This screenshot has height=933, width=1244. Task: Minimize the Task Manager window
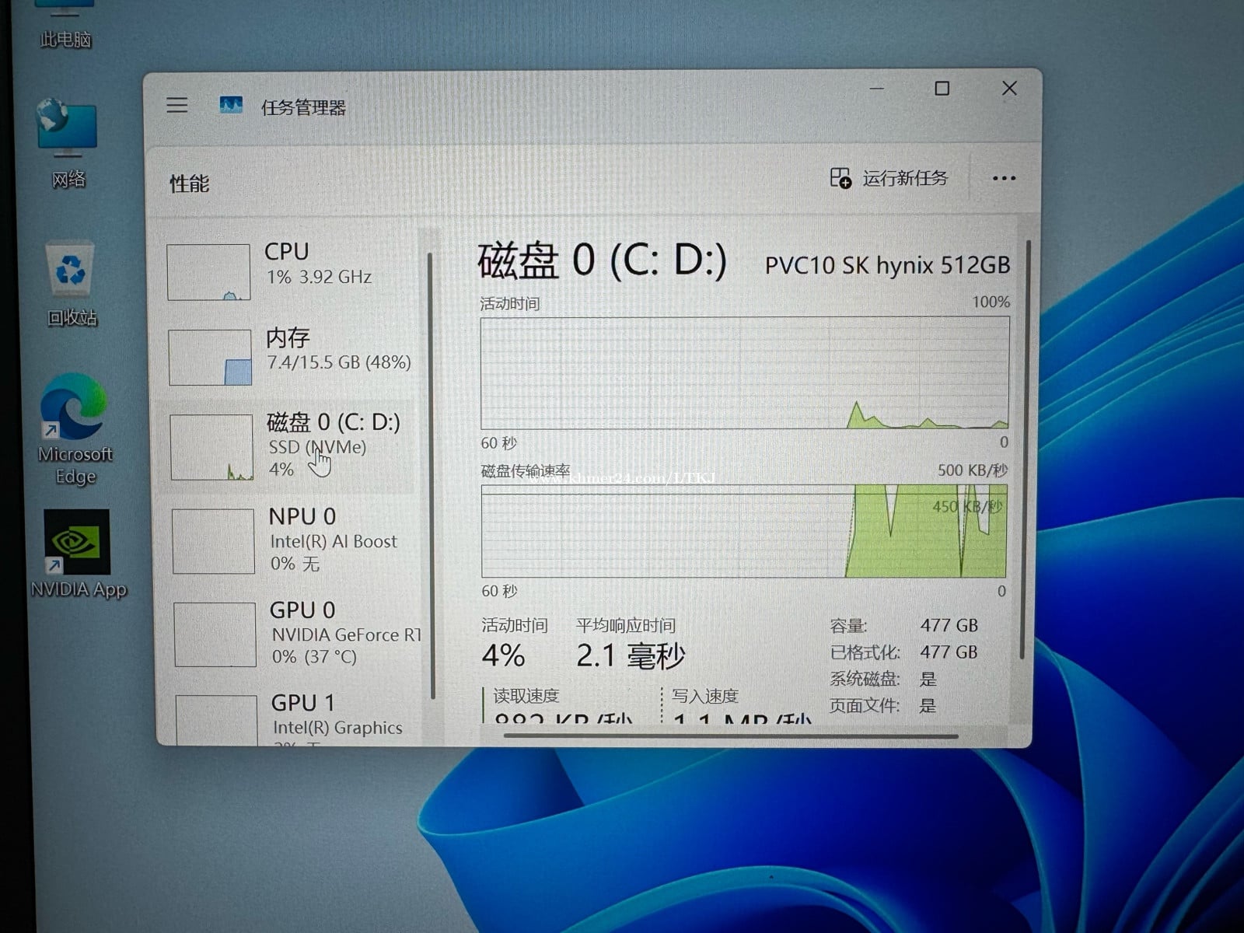coord(877,89)
